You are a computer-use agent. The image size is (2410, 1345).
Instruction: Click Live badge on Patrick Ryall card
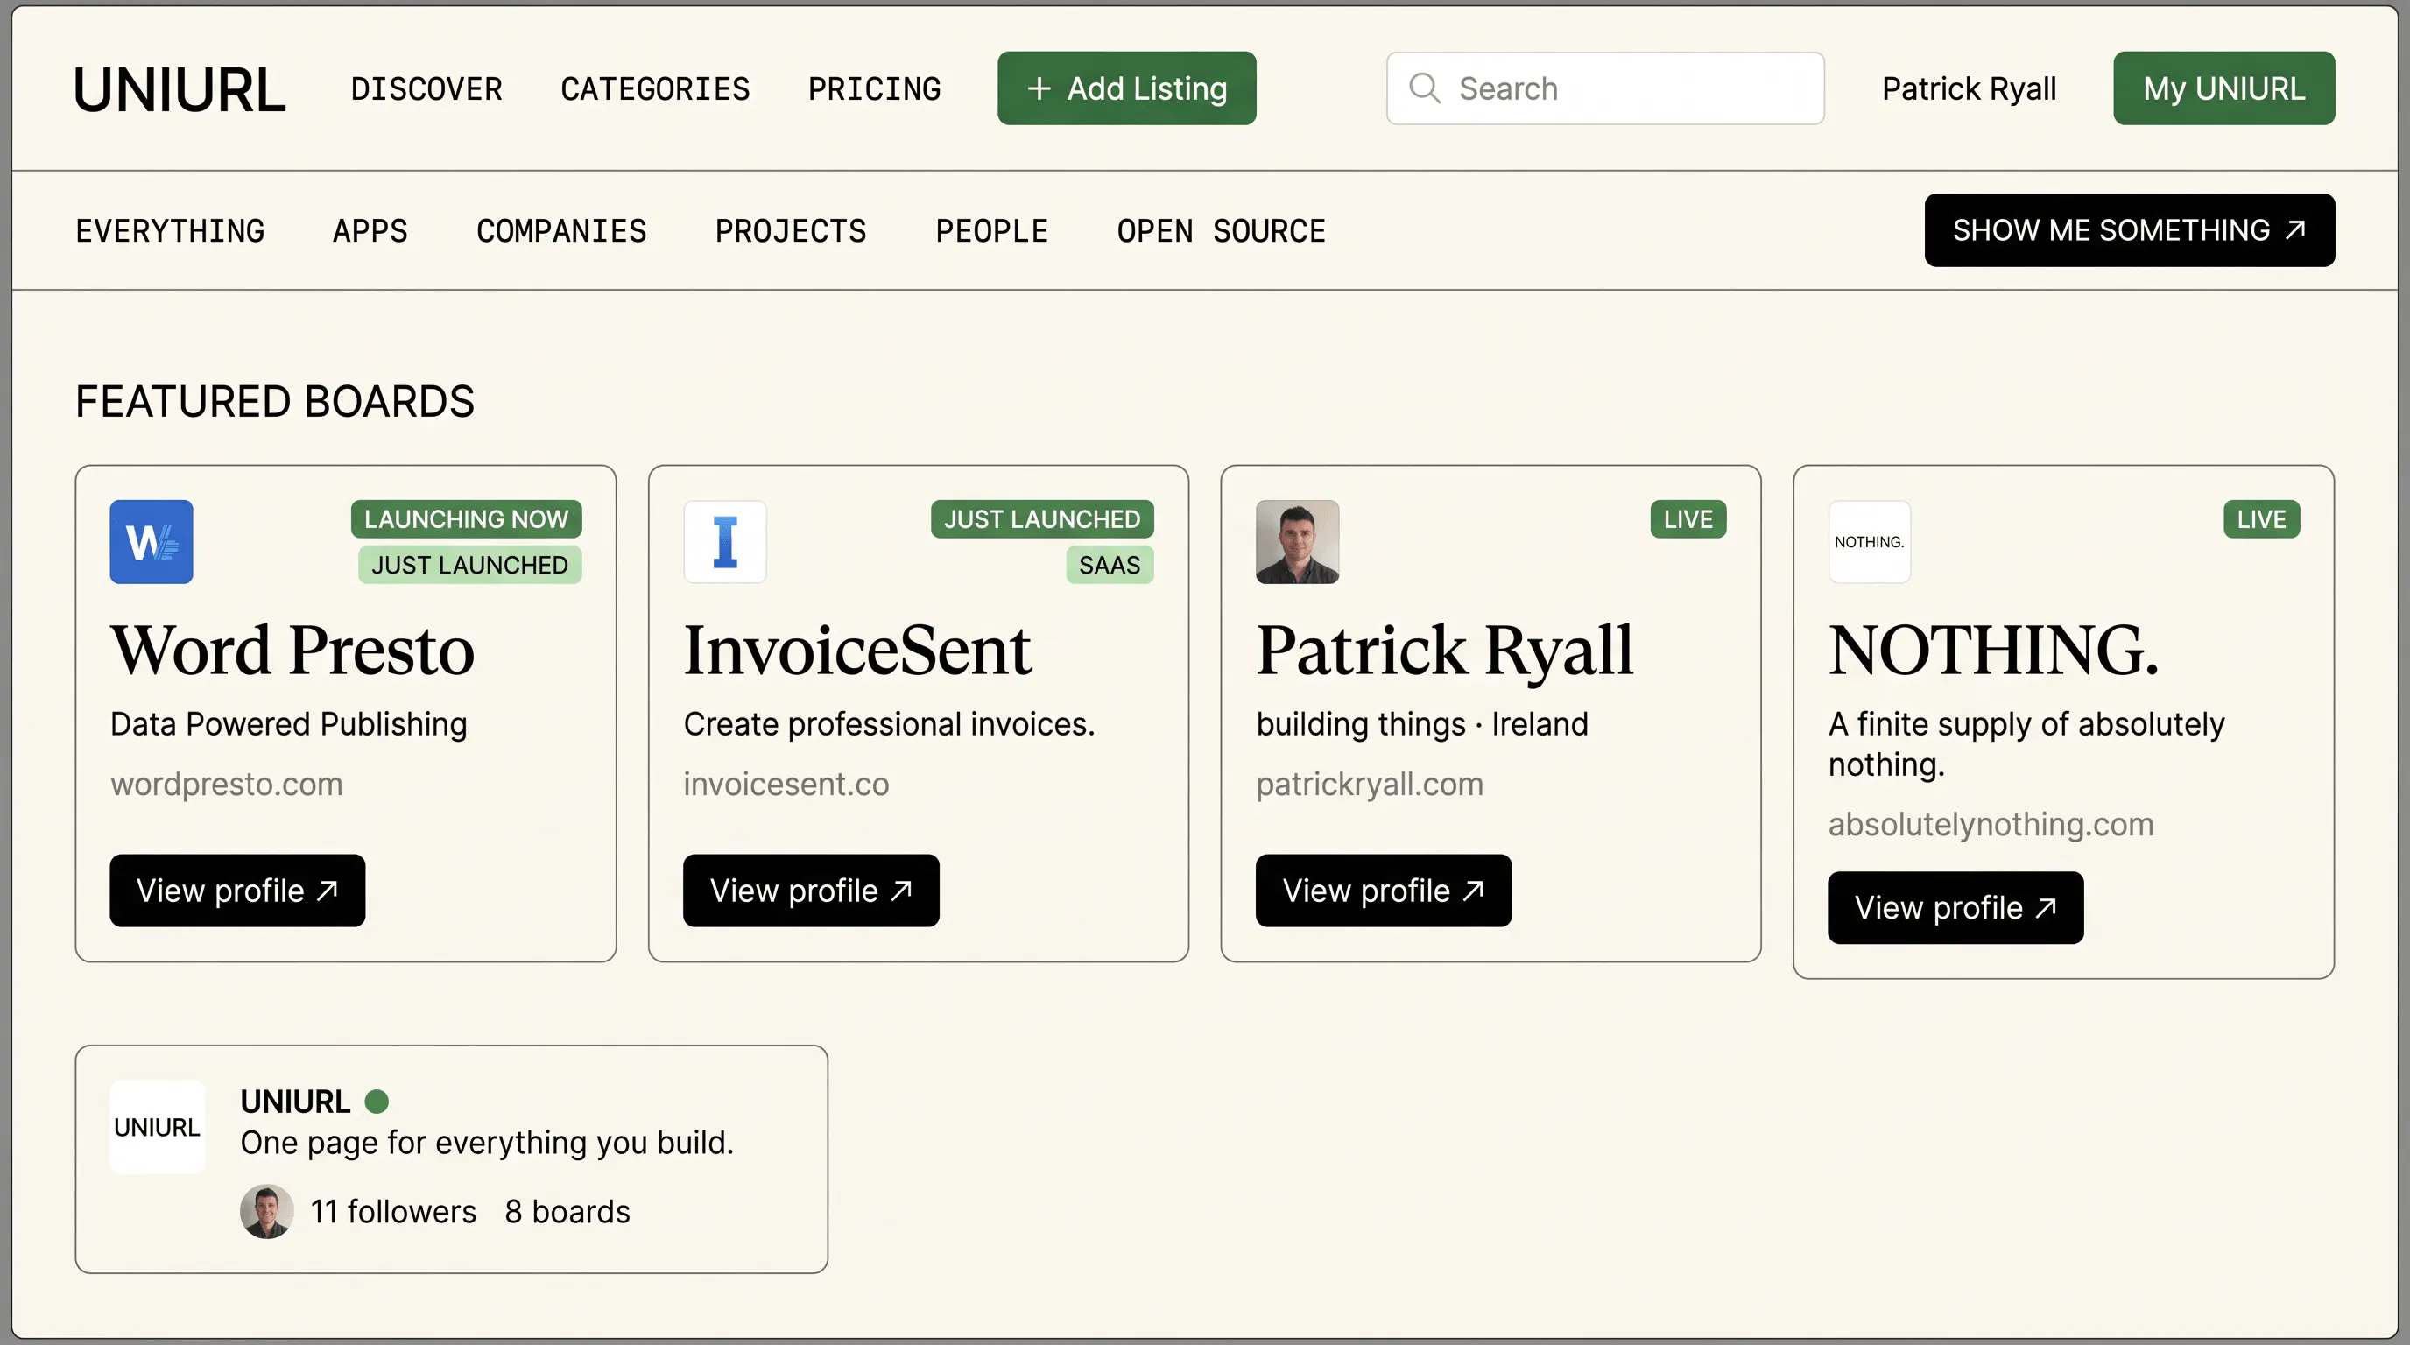point(1688,519)
